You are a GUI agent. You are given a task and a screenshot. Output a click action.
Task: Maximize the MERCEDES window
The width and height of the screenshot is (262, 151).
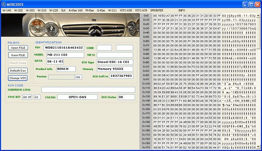[x=251, y=4]
